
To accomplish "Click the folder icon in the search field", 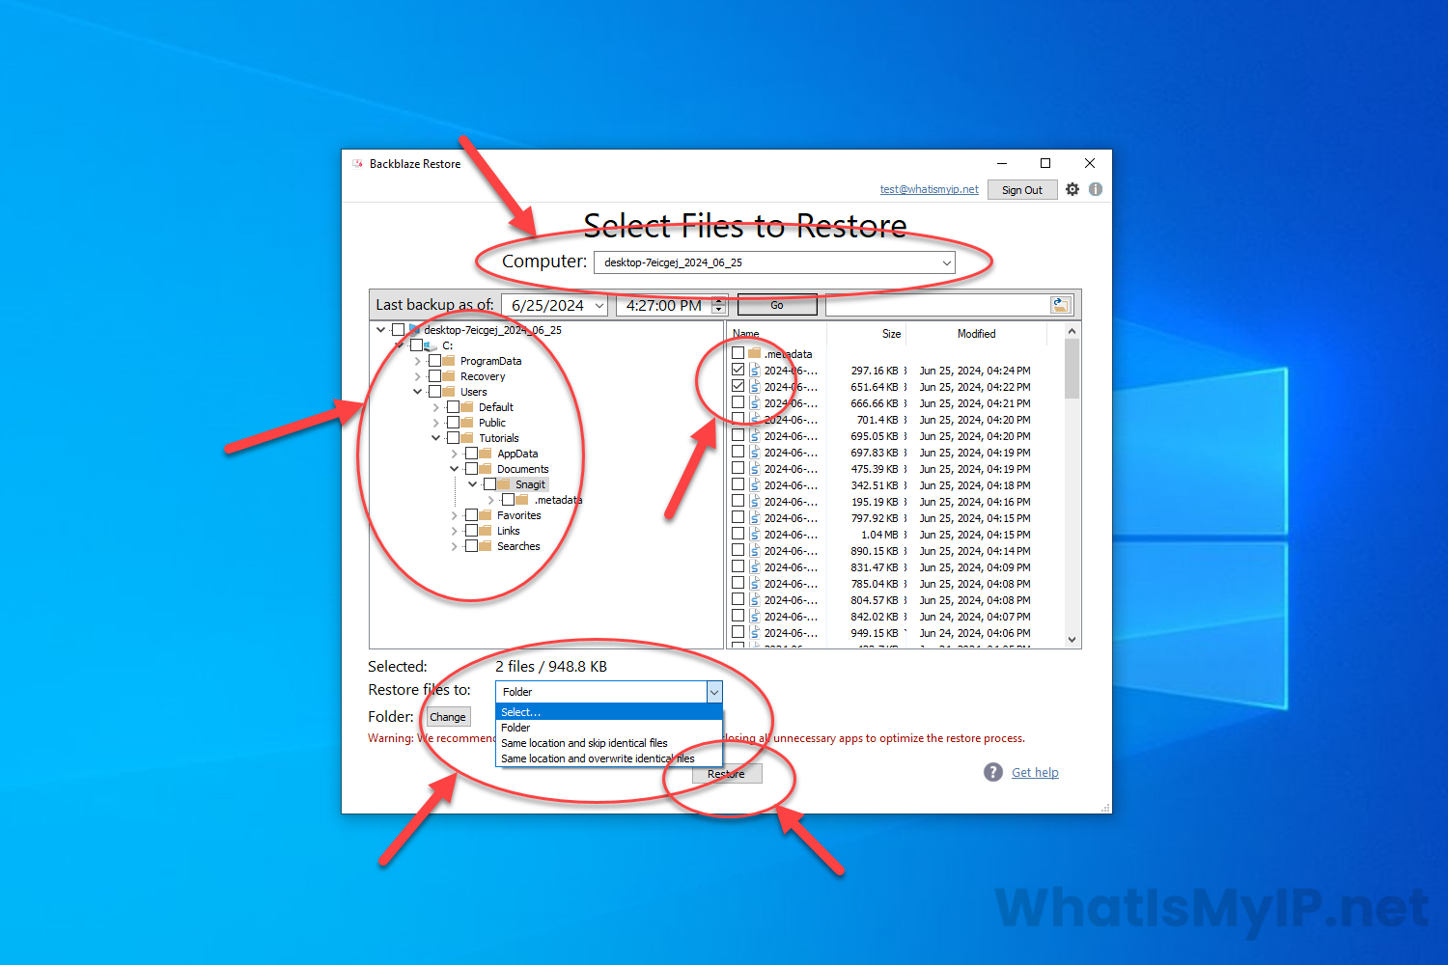I will (x=1060, y=305).
